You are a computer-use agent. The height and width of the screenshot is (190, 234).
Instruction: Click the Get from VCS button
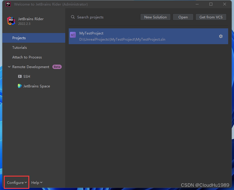211,17
